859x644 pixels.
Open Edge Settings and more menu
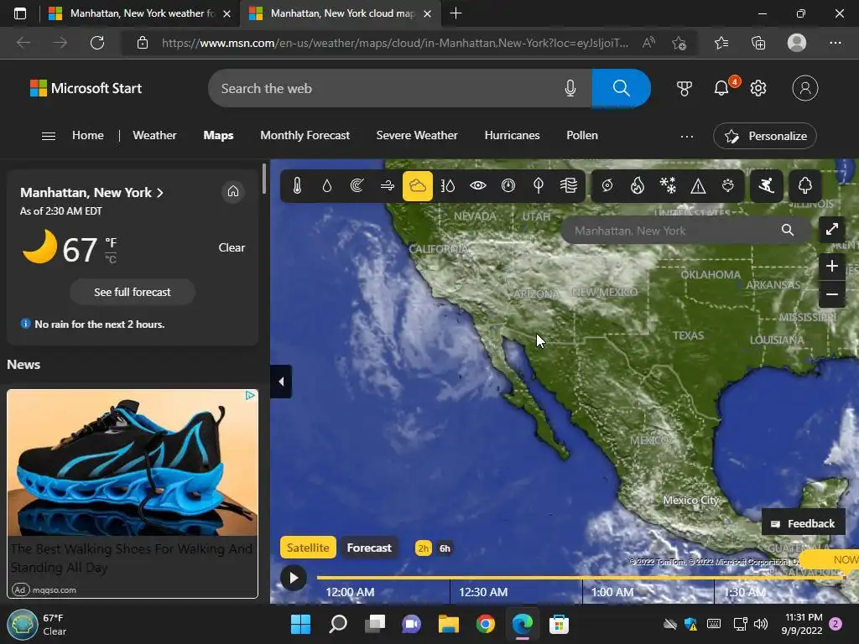[x=835, y=43]
